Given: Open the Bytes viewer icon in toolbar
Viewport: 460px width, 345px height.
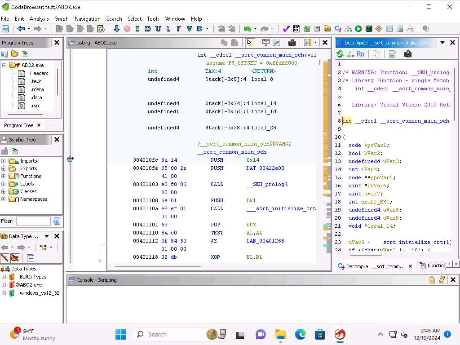Looking at the screenshot, I should click(296, 29).
